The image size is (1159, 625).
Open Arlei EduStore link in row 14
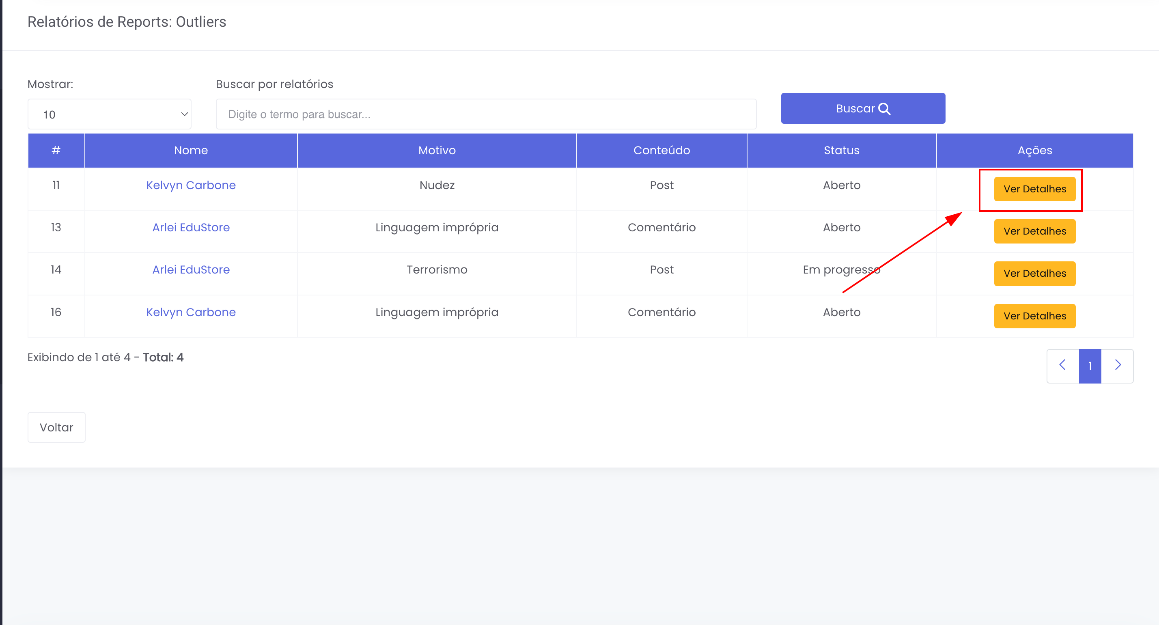(191, 270)
